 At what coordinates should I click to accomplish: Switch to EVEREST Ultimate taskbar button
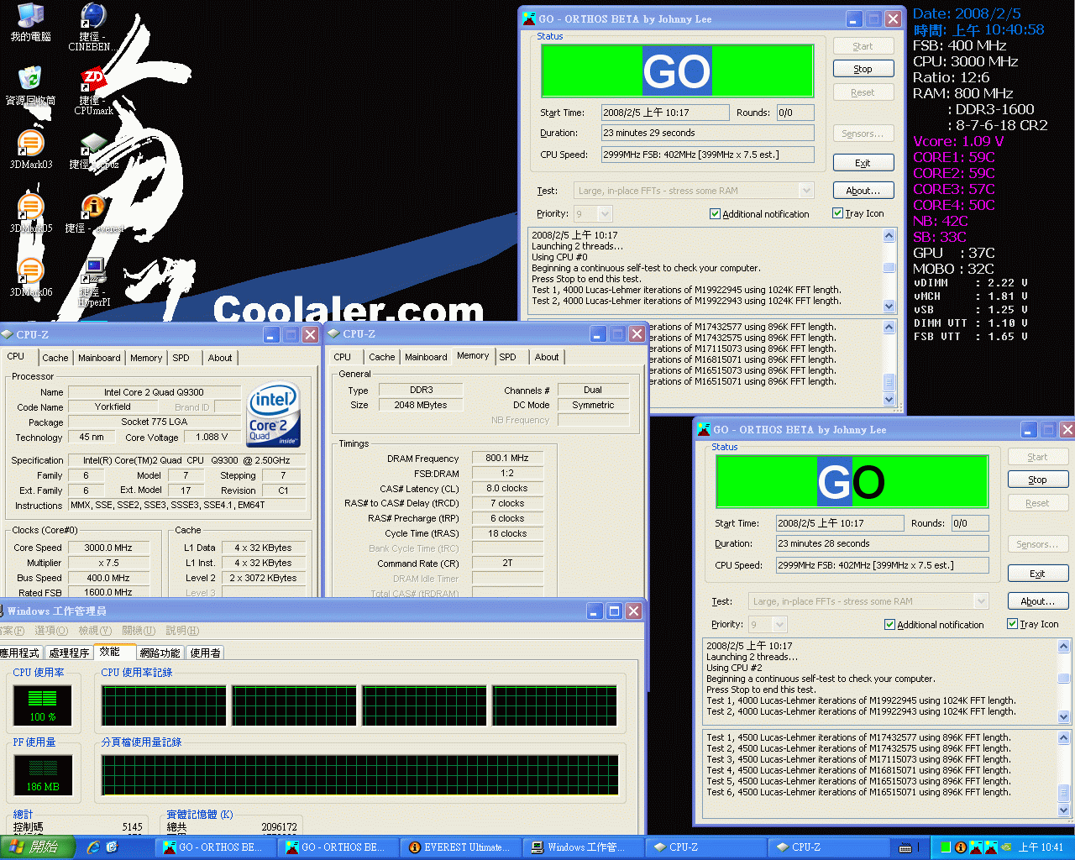(x=459, y=847)
